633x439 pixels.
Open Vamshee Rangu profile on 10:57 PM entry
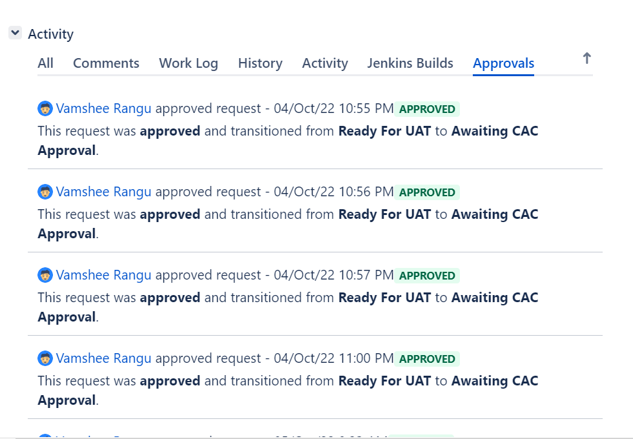[x=104, y=275]
